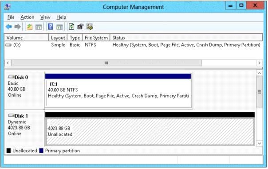Open the File menu
Viewport: 268px width, 169px height.
click(x=11, y=17)
